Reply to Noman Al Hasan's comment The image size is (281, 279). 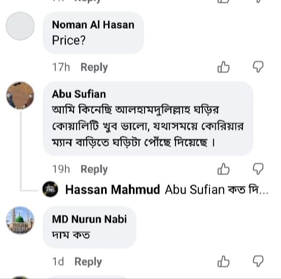(x=94, y=67)
